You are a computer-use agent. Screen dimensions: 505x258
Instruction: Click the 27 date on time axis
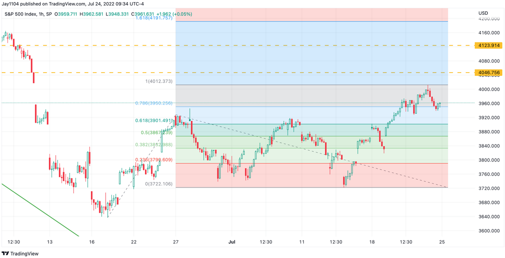(176, 242)
